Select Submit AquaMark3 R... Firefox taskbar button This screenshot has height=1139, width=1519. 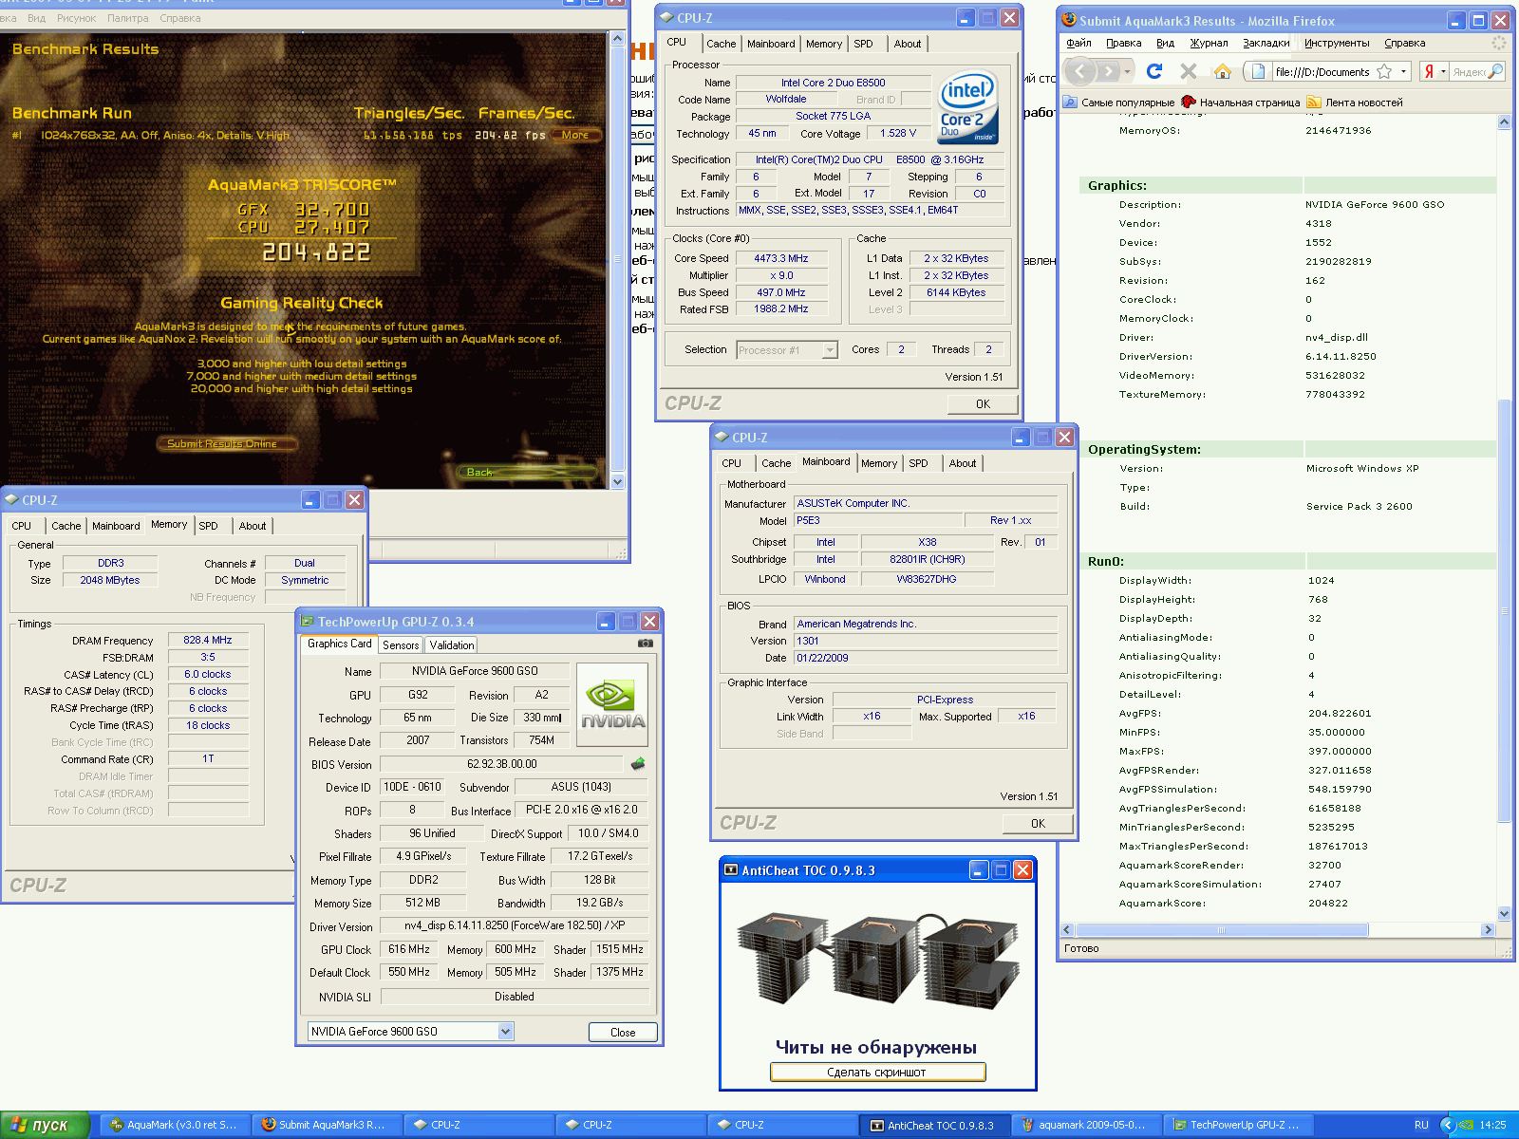(x=327, y=1125)
